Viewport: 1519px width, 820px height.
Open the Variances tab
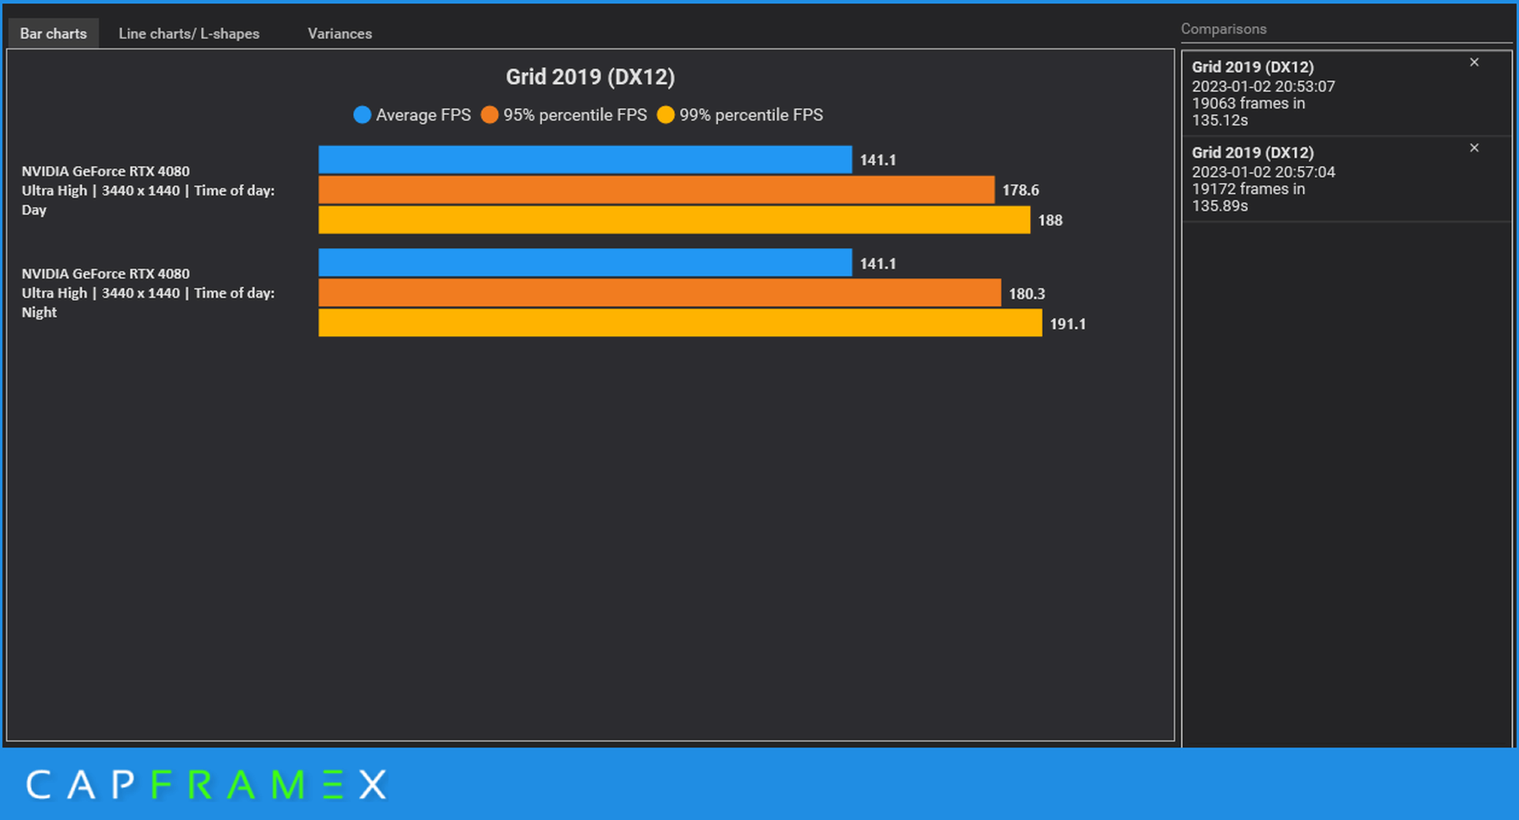pos(340,33)
